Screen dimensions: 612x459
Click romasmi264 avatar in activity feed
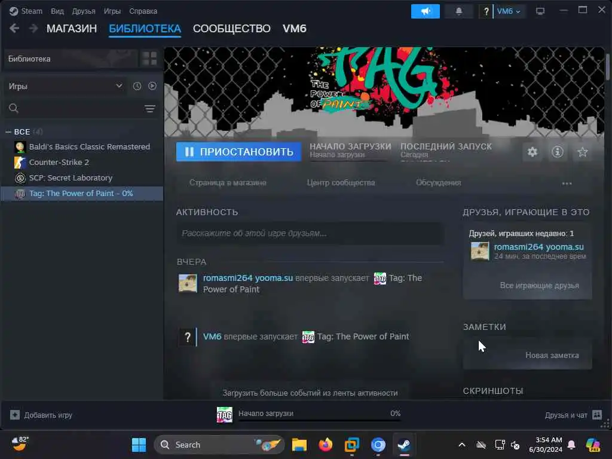[x=188, y=283]
